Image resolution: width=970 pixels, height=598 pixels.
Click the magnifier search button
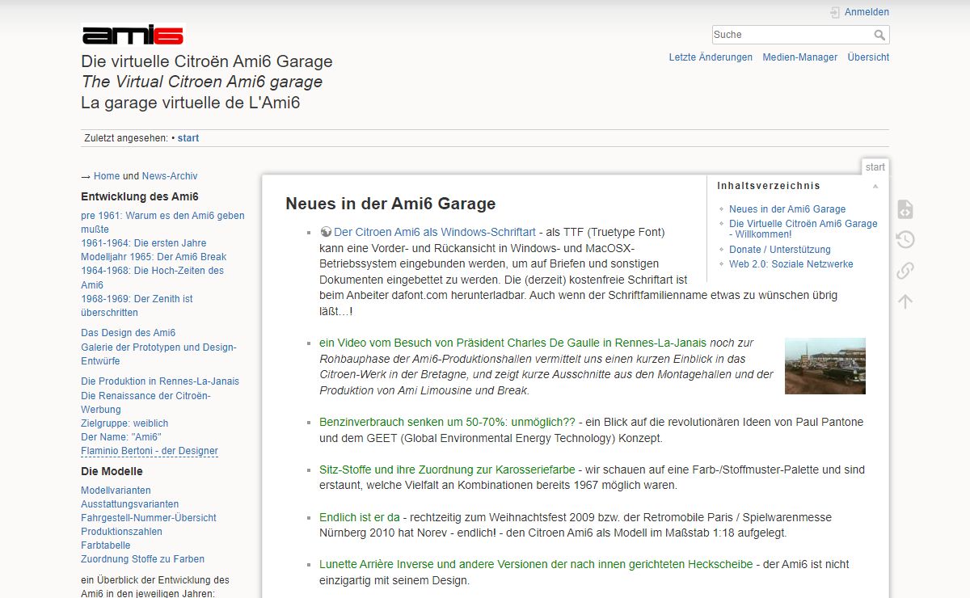879,35
